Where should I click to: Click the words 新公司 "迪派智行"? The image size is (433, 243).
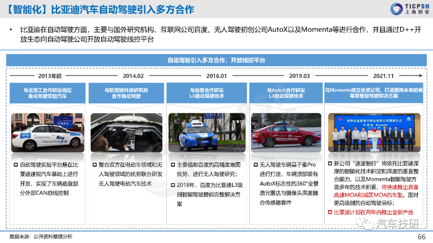(356, 164)
